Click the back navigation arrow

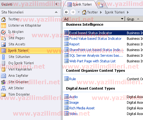pos(66,12)
